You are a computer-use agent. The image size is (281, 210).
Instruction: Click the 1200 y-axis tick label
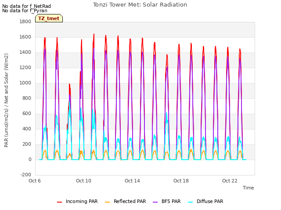(x=25, y=68)
